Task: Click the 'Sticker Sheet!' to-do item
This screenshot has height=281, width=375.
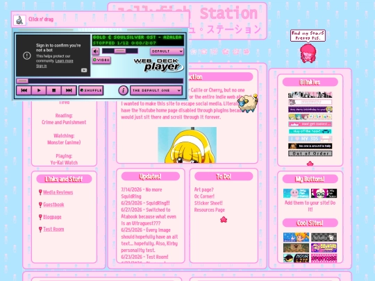Action: point(208,203)
